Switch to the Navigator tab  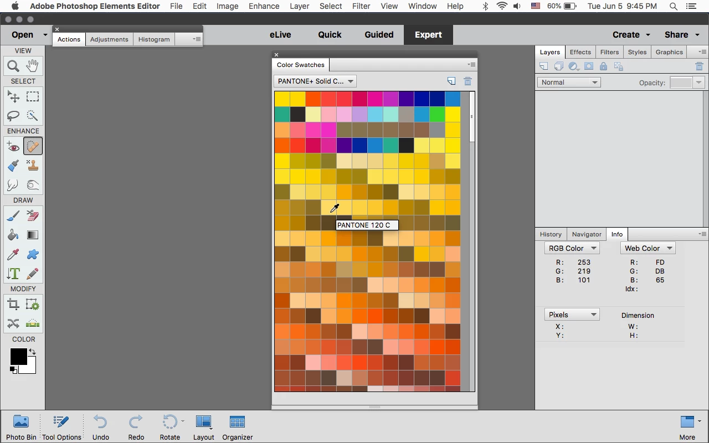(x=587, y=234)
